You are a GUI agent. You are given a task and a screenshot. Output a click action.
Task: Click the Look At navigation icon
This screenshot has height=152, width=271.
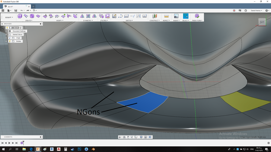coord(124,137)
